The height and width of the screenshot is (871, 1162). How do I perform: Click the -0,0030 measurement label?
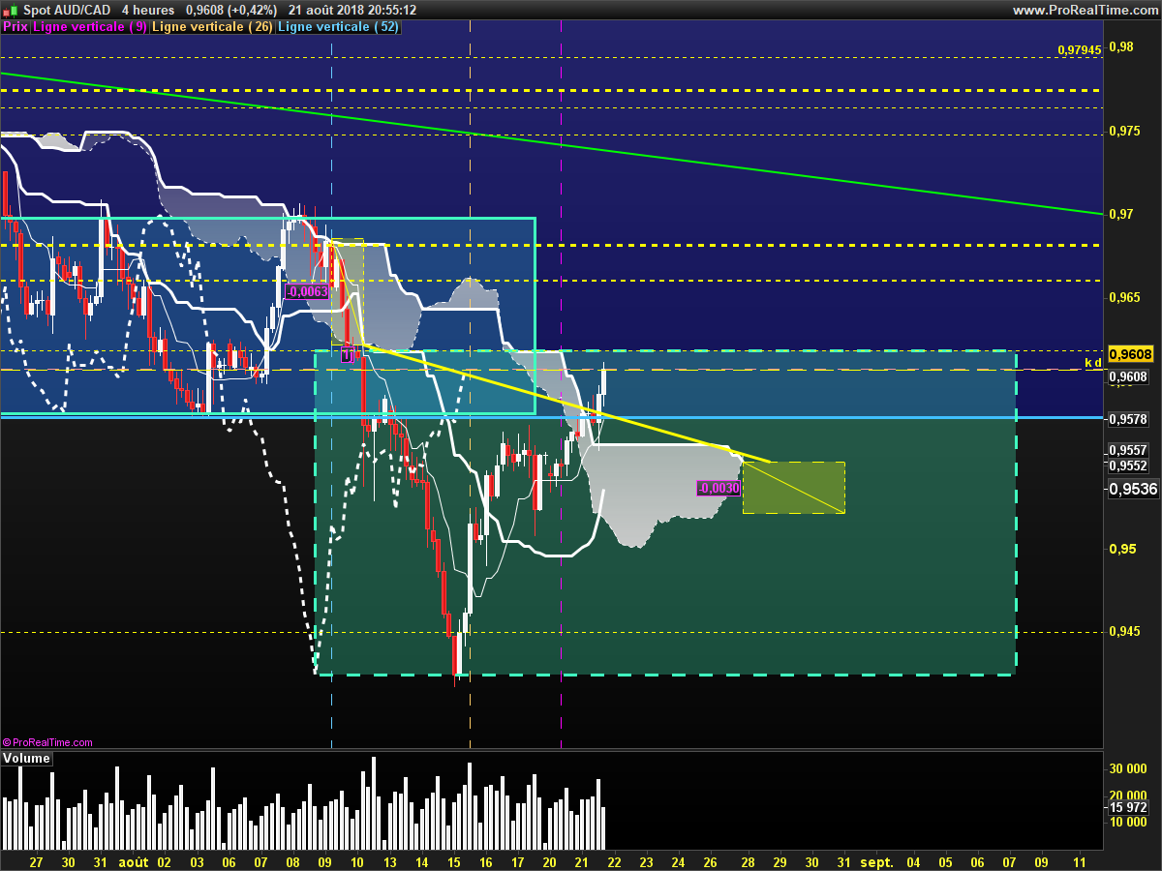(719, 489)
